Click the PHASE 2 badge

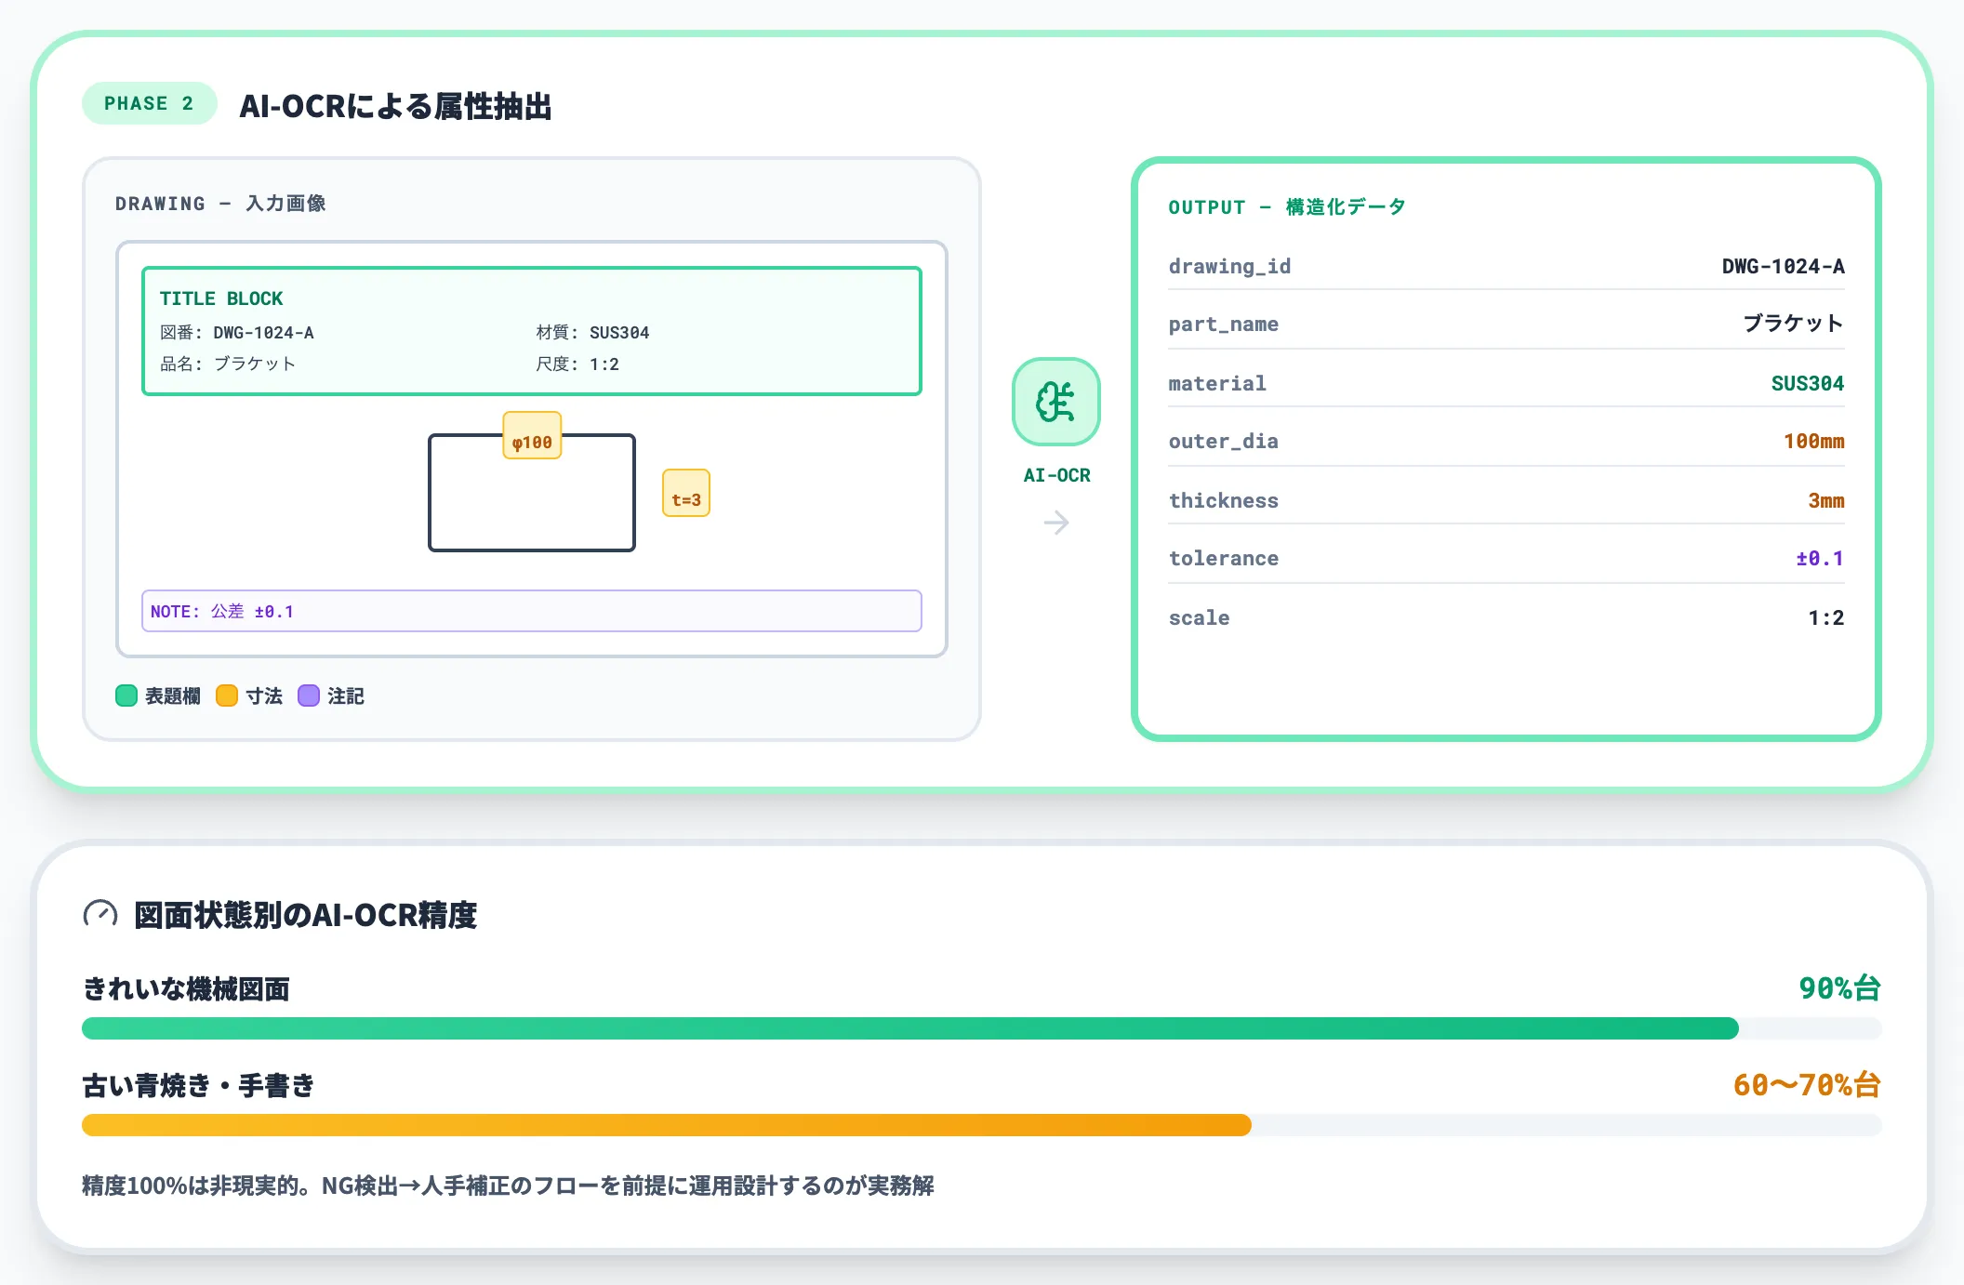149,103
